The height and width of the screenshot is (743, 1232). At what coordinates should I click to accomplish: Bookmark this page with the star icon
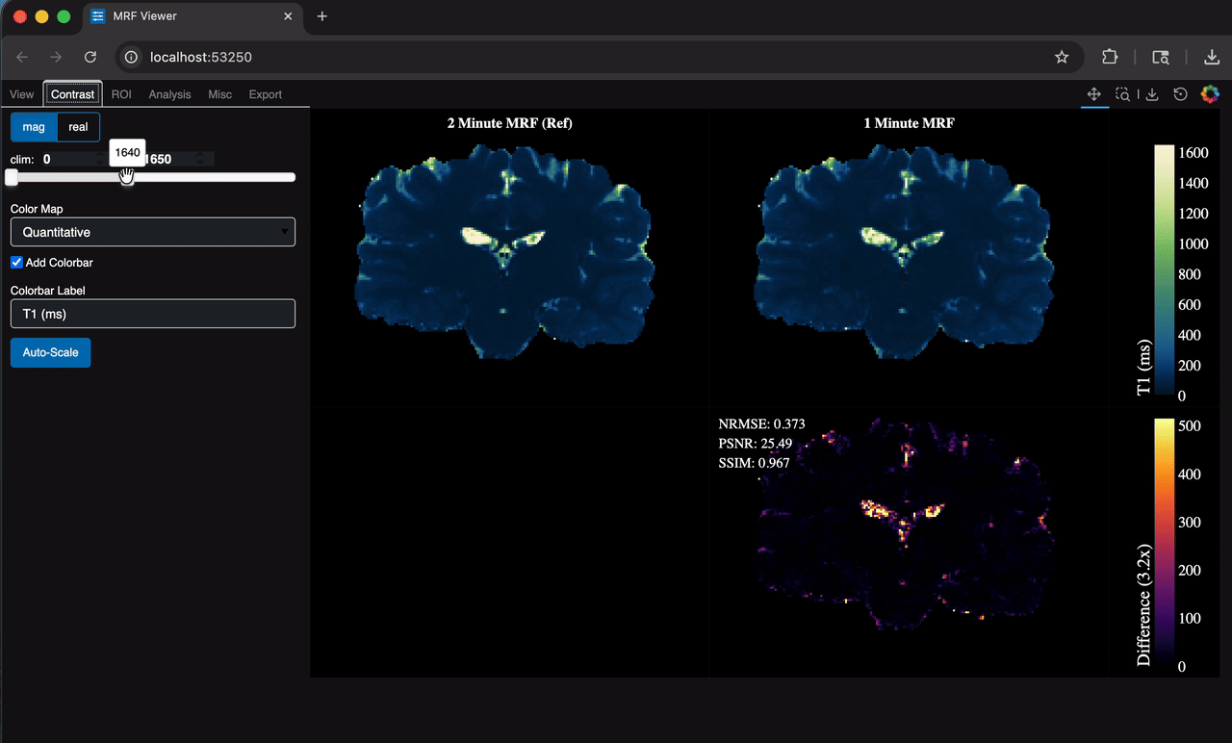pos(1062,58)
